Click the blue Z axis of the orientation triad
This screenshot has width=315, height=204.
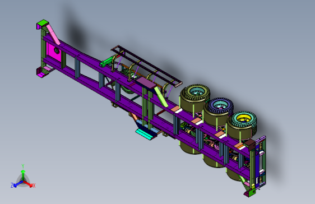click(x=17, y=184)
